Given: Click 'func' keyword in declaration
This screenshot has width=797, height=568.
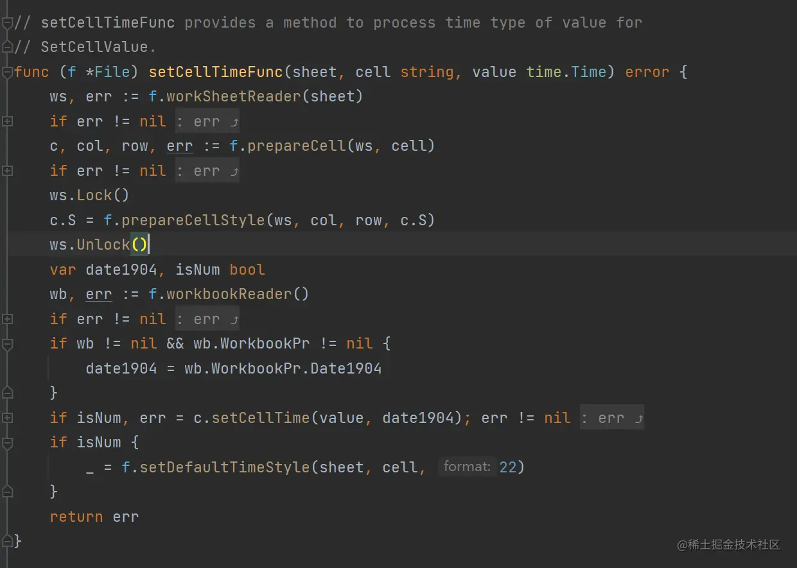Looking at the screenshot, I should (32, 72).
